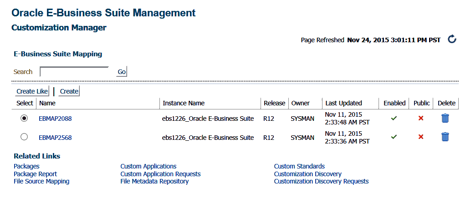Focus the Search text field
The height and width of the screenshot is (208, 471).
[x=75, y=72]
